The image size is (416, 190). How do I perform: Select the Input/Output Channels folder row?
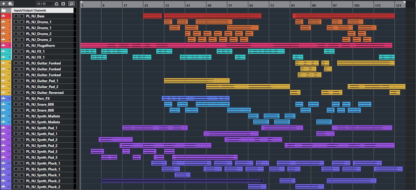[40, 10]
